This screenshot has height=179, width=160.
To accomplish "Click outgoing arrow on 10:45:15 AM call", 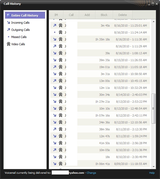I will (55, 81).
